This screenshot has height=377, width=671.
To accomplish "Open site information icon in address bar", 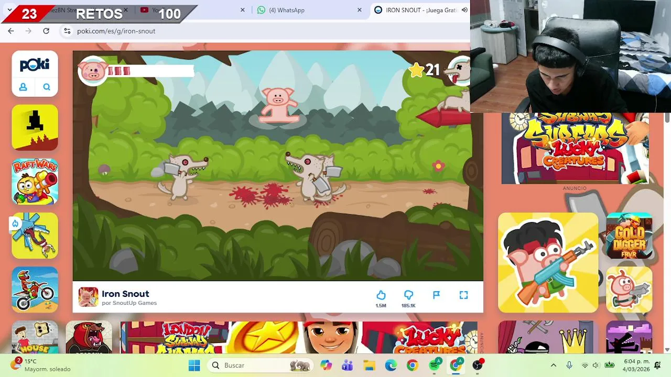I will point(67,31).
